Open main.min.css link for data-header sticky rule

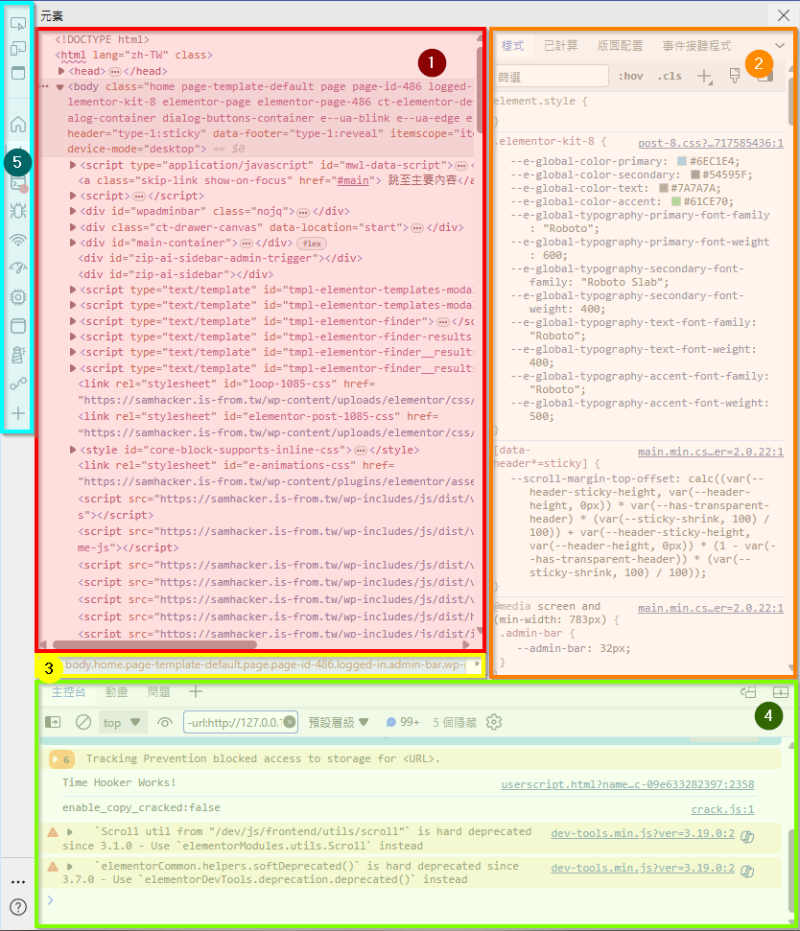pos(711,452)
